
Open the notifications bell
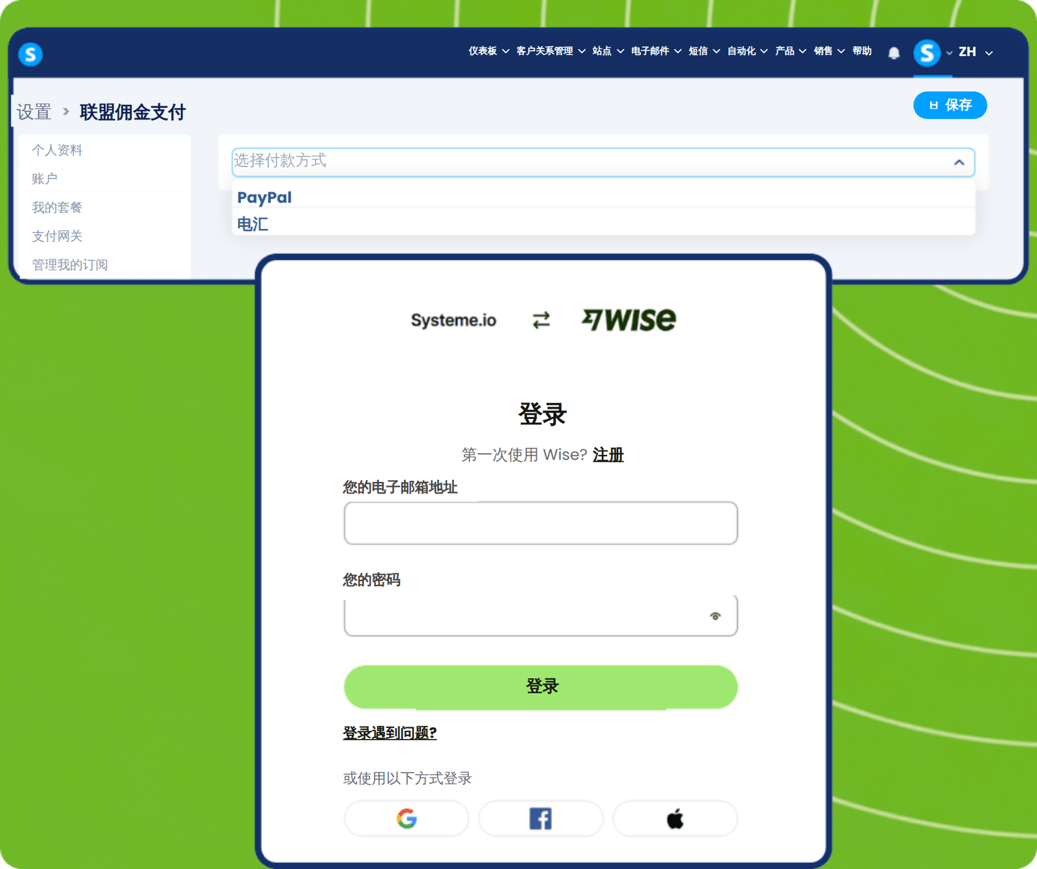click(894, 53)
